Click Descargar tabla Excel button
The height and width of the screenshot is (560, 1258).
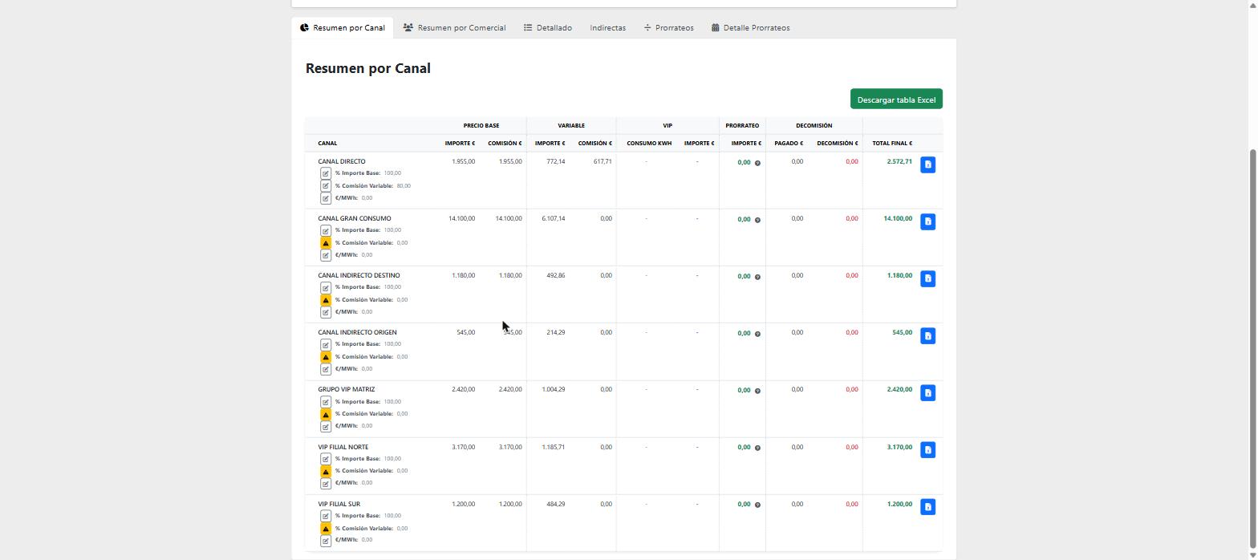point(896,99)
